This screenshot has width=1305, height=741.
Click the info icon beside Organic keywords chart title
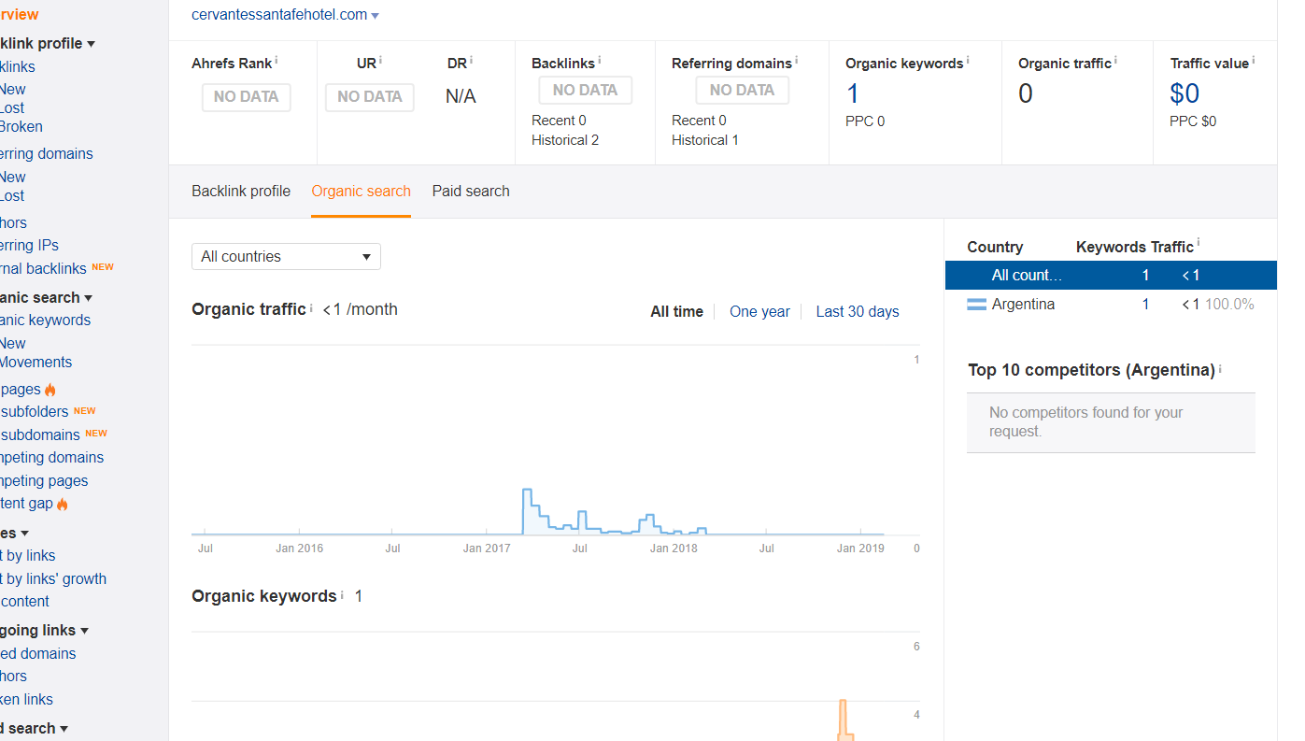point(342,593)
